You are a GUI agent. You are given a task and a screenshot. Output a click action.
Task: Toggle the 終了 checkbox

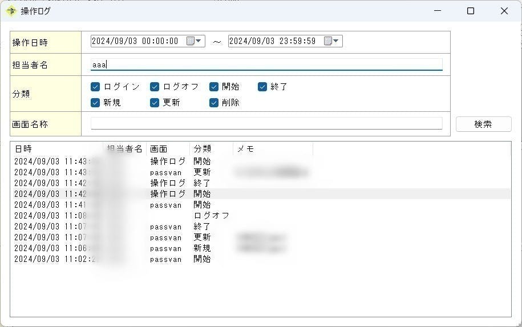click(x=262, y=87)
